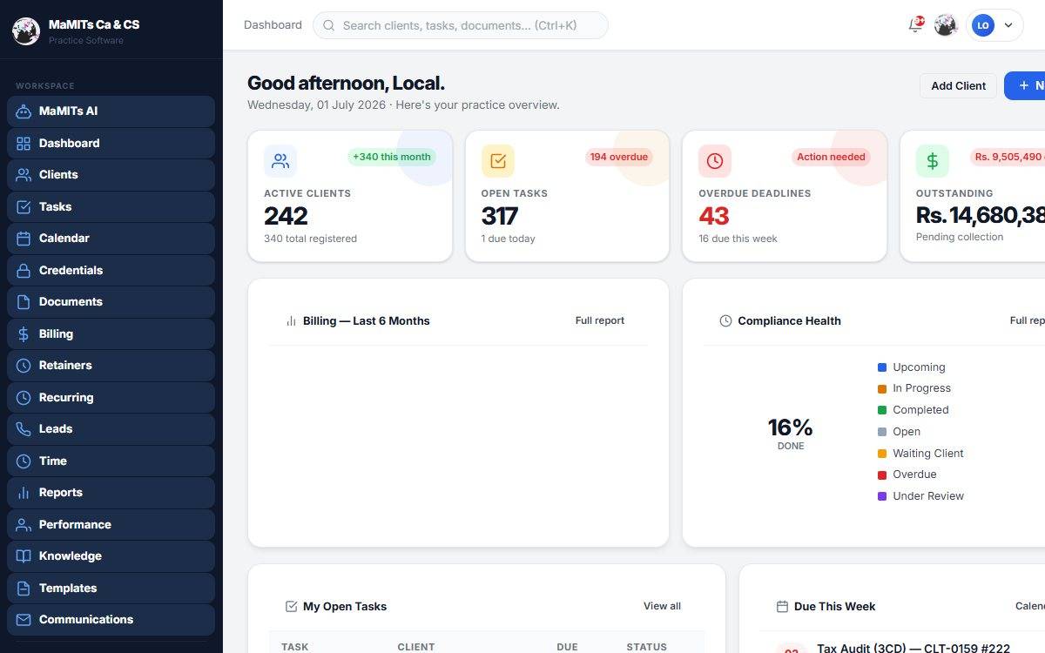
Task: Click the Dashboard breadcrumb in top bar
Action: [x=273, y=25]
